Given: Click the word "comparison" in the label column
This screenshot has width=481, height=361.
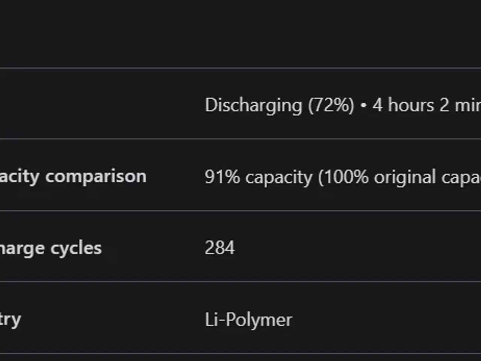Looking at the screenshot, I should (x=96, y=176).
